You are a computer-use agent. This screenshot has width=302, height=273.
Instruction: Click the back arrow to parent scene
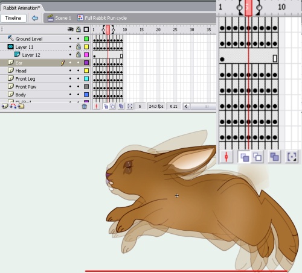(35, 18)
